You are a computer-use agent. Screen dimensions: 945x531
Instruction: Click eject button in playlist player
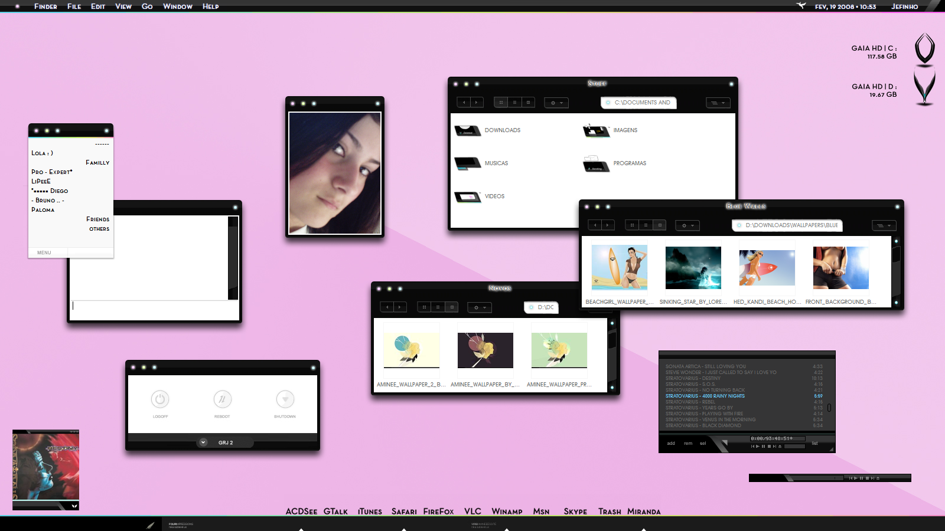tap(780, 446)
